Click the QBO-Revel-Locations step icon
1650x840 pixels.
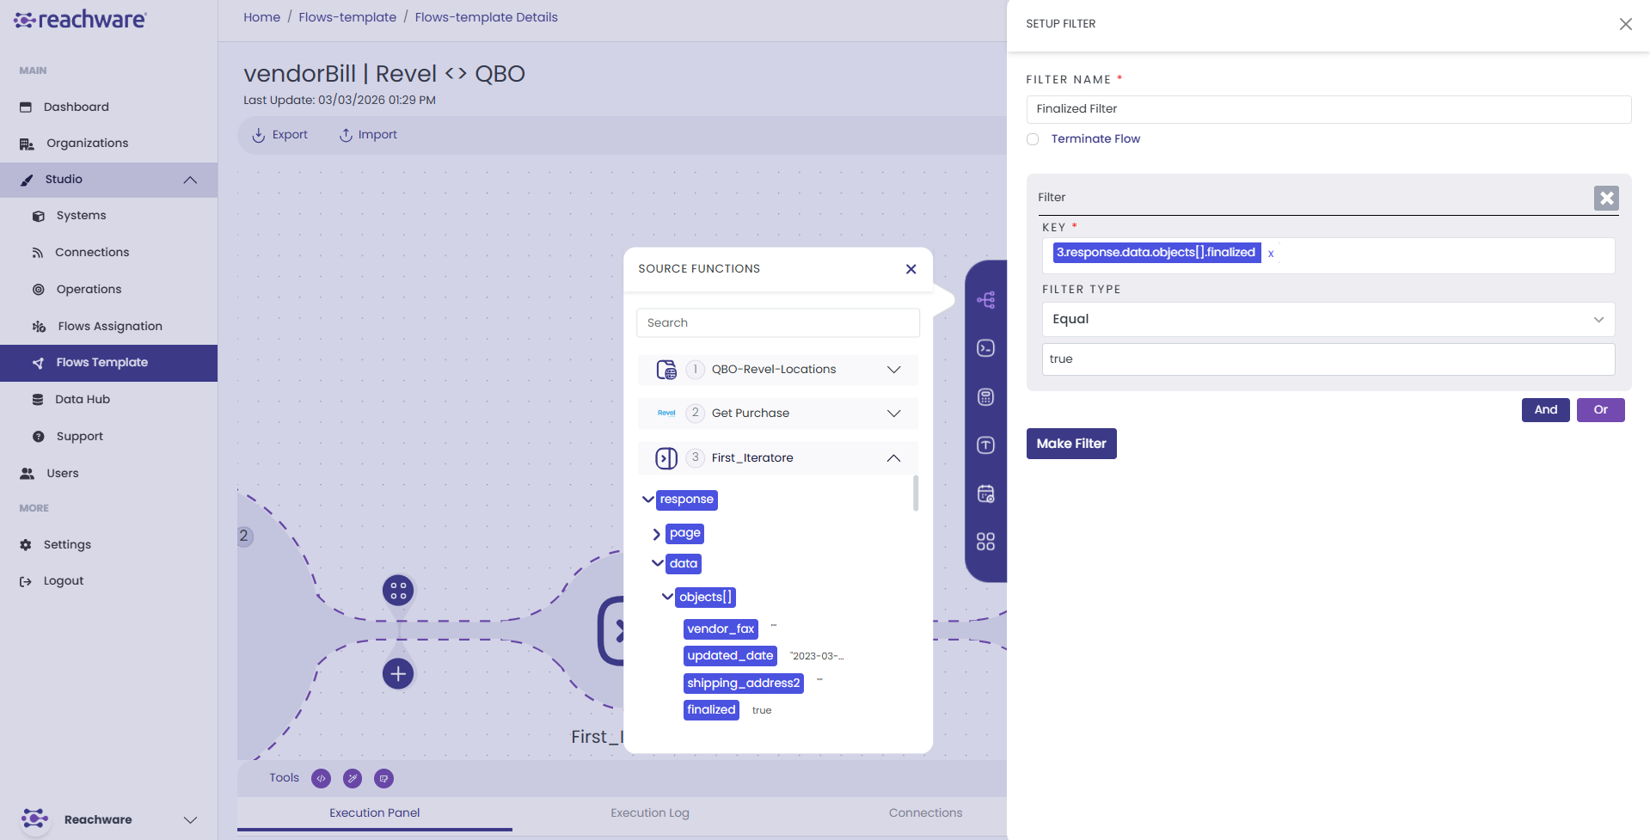click(666, 370)
